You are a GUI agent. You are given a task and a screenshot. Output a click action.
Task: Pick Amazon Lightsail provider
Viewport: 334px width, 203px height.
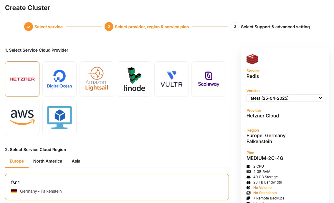[x=97, y=79]
